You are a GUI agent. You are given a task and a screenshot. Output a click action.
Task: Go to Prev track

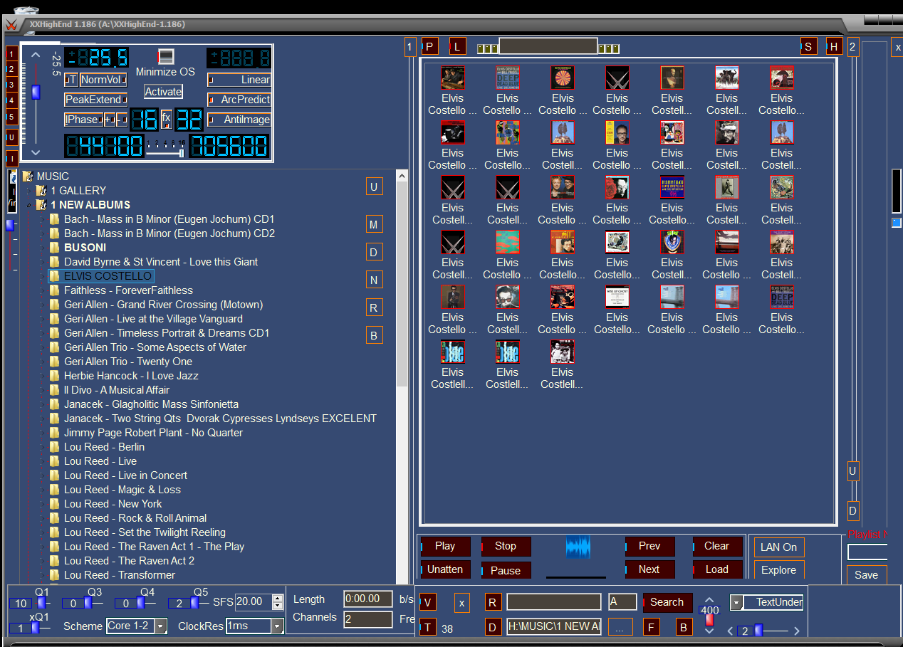(649, 546)
